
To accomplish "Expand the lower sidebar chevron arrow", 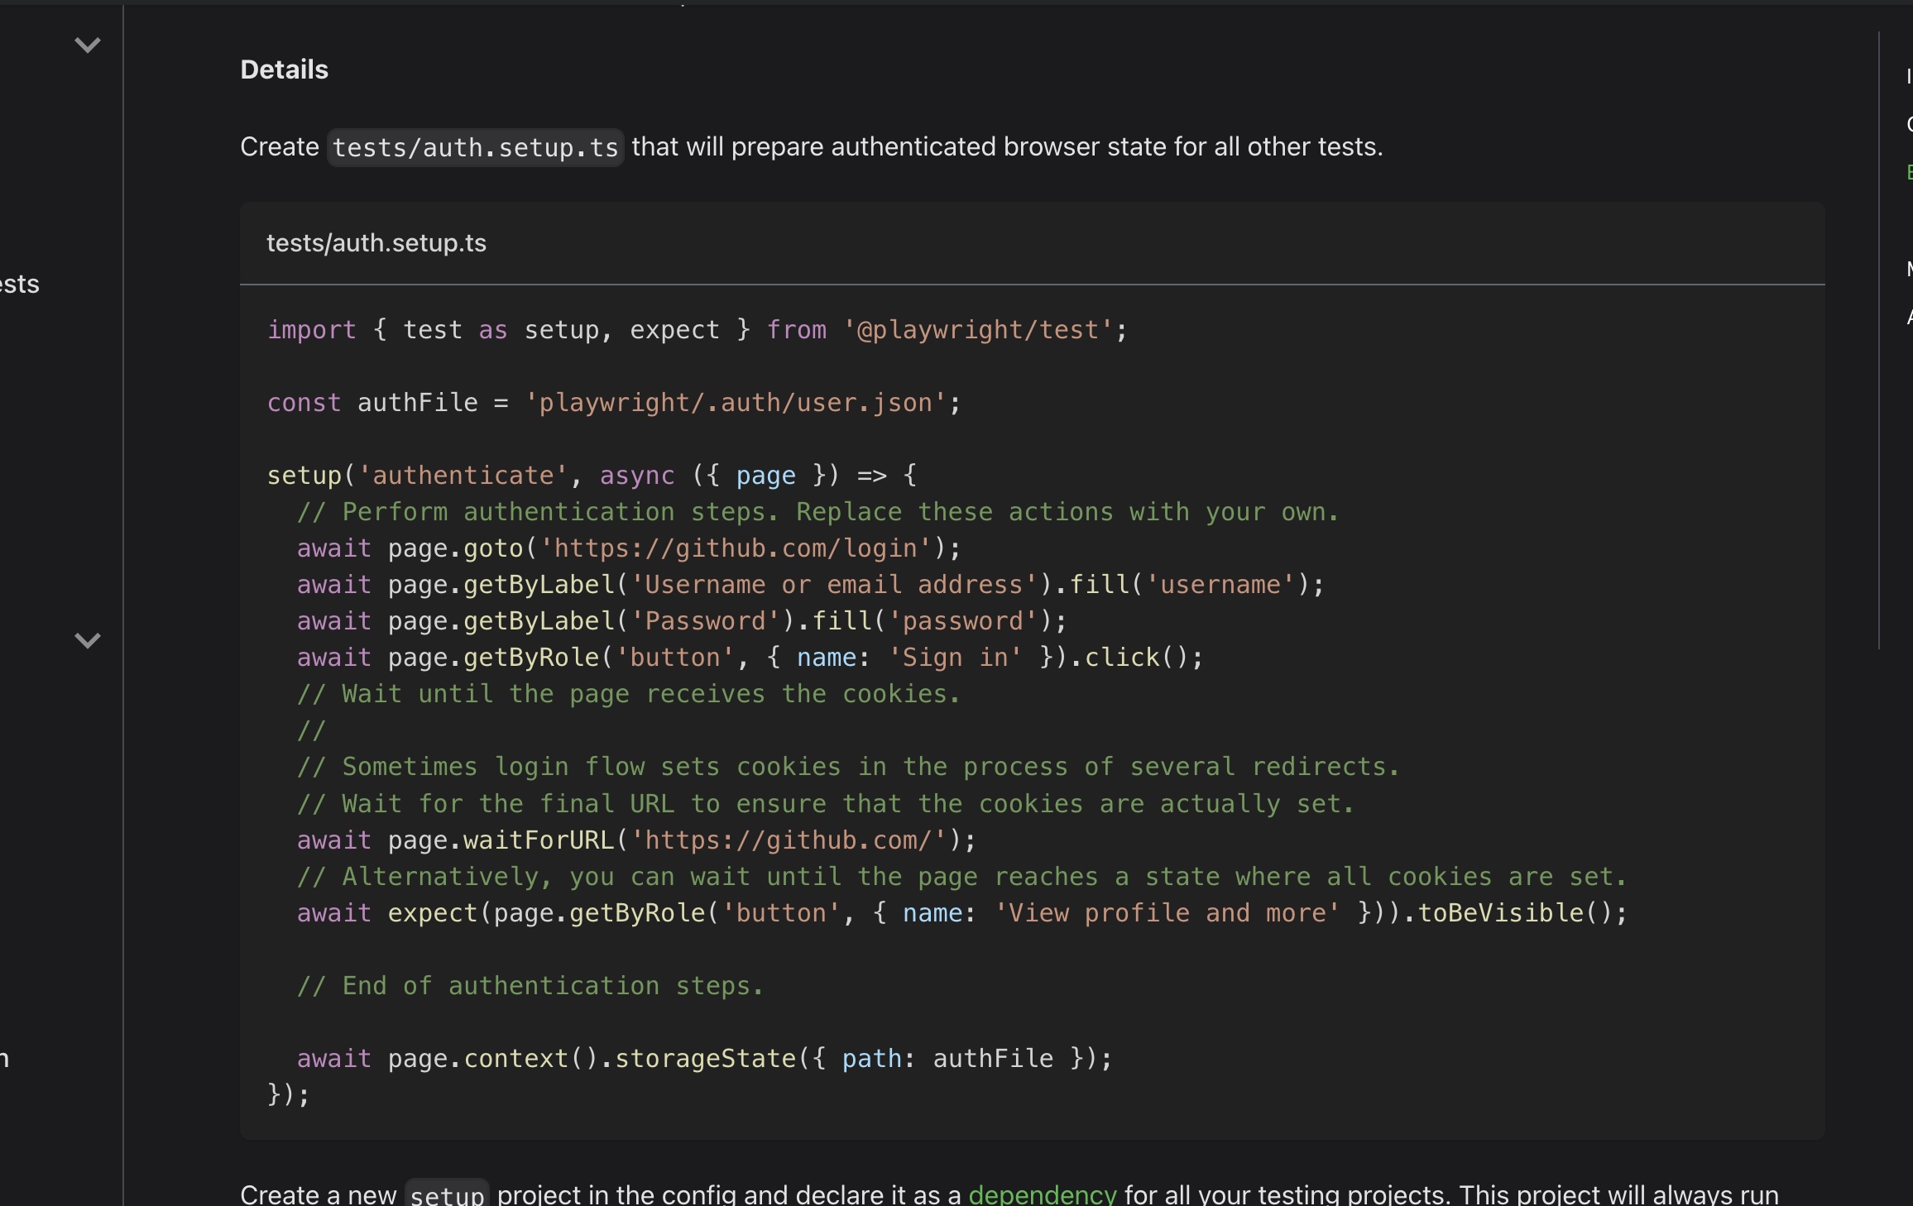I will click(88, 640).
